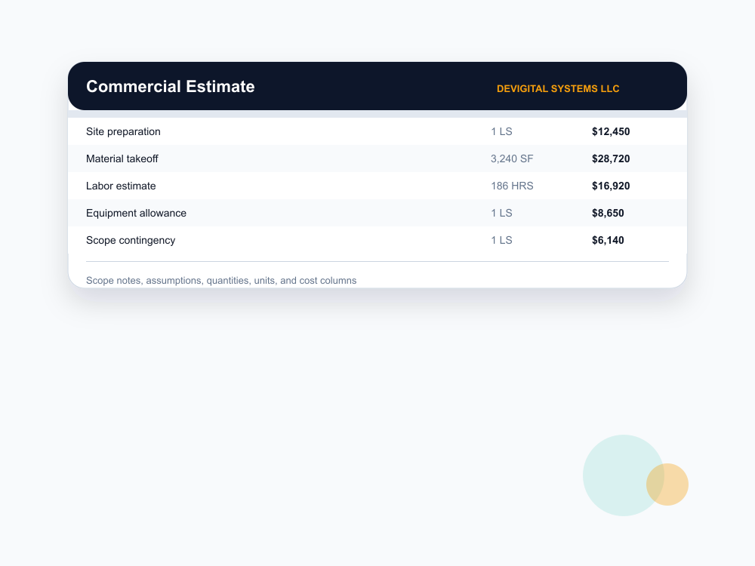Select the $16,920 labor cost
Viewport: 755px width, 566px height.
(611, 186)
